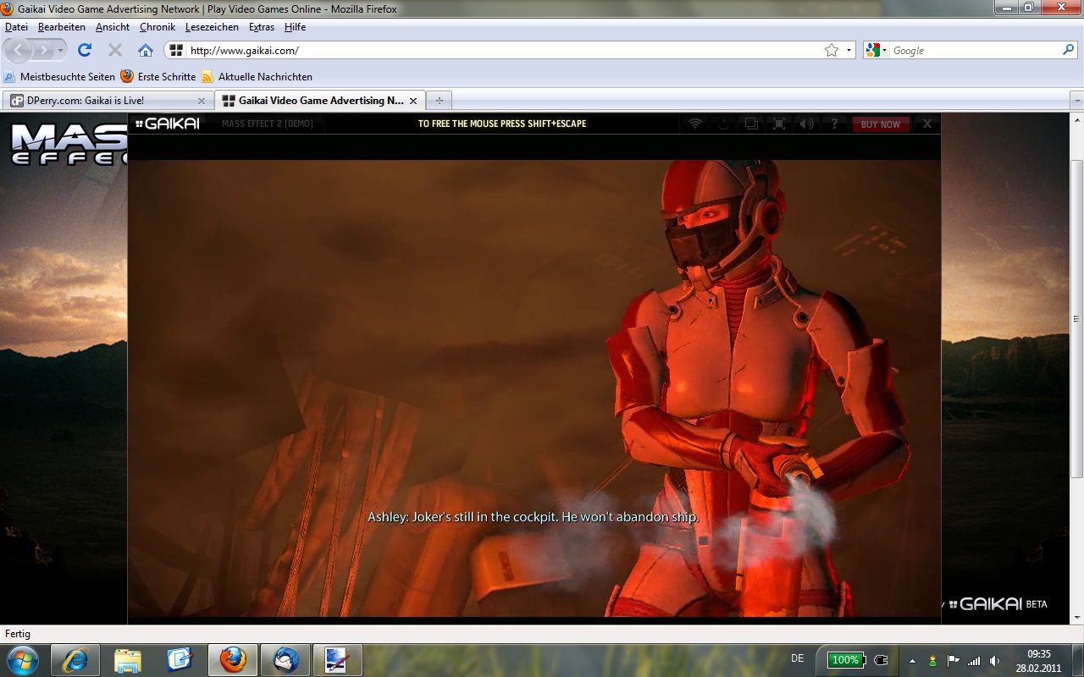
Task: Switch Gaikai to windowed mode
Action: point(750,124)
